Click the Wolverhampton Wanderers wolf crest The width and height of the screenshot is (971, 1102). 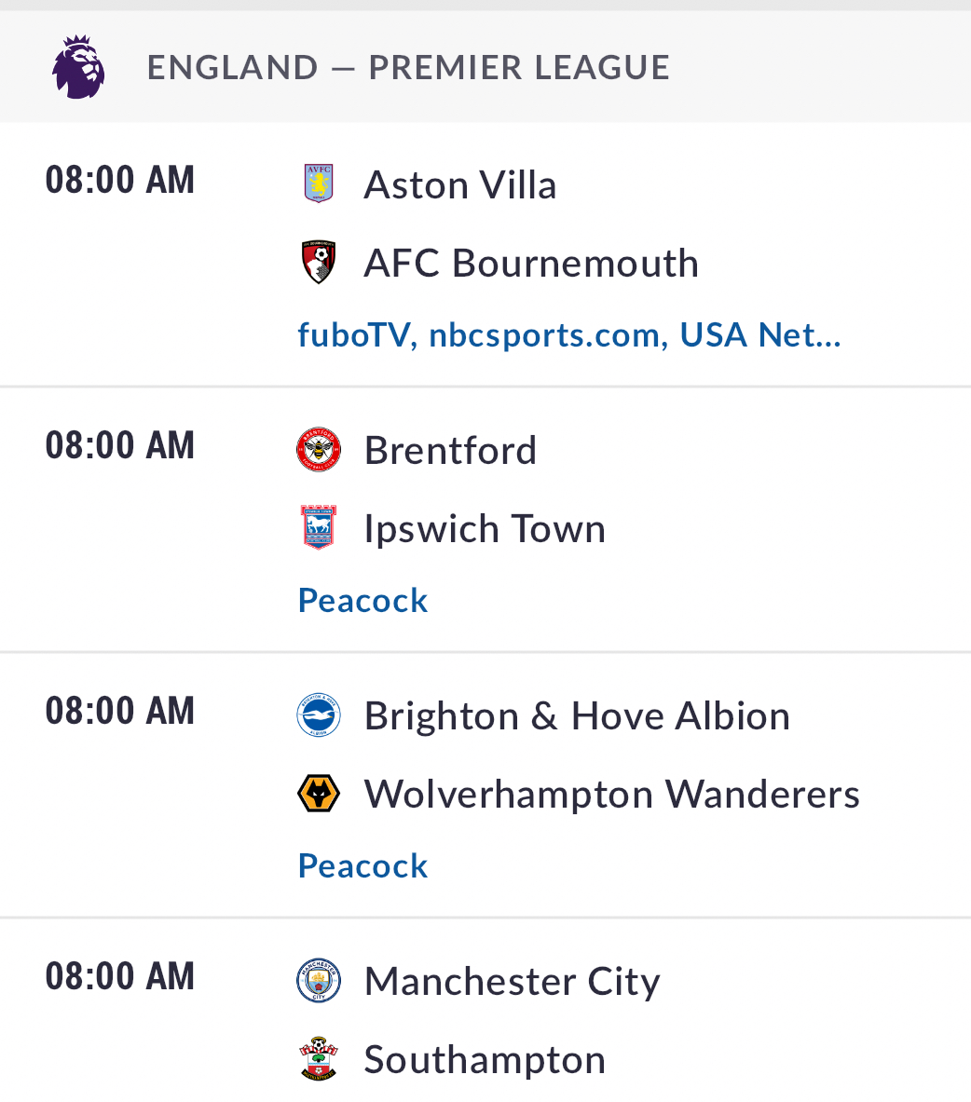click(319, 794)
